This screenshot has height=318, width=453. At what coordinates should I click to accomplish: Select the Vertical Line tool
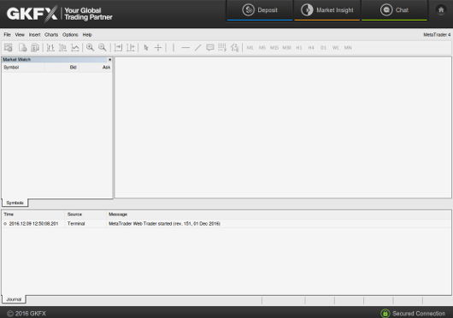point(174,48)
